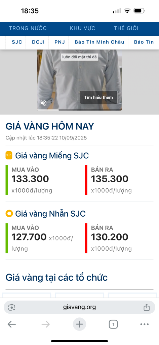Click the video ad progress bar
Image resolution: width=159 pixels, height=345 pixels.
[x=79, y=109]
